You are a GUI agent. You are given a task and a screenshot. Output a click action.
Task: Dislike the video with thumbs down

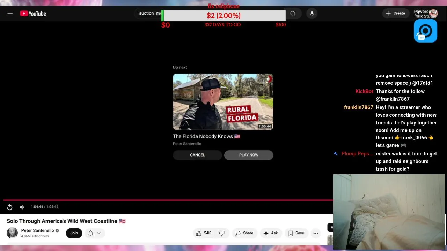222,233
